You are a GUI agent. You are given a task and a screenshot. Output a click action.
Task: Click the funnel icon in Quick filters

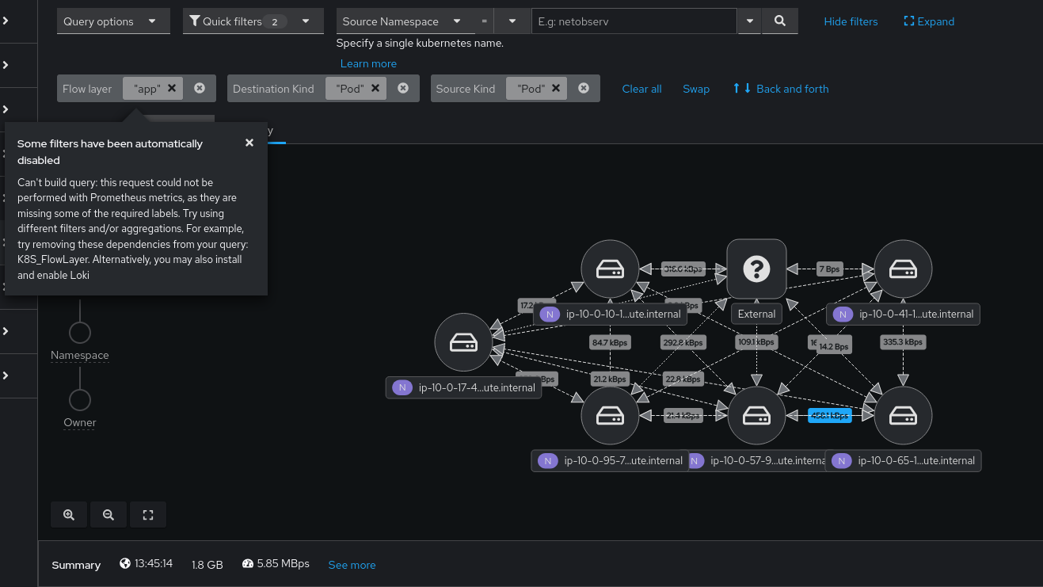click(195, 21)
